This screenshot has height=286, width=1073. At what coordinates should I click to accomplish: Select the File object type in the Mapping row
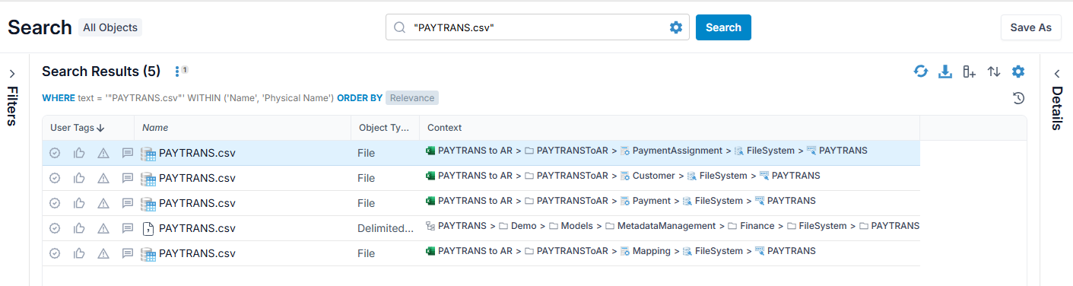(367, 253)
